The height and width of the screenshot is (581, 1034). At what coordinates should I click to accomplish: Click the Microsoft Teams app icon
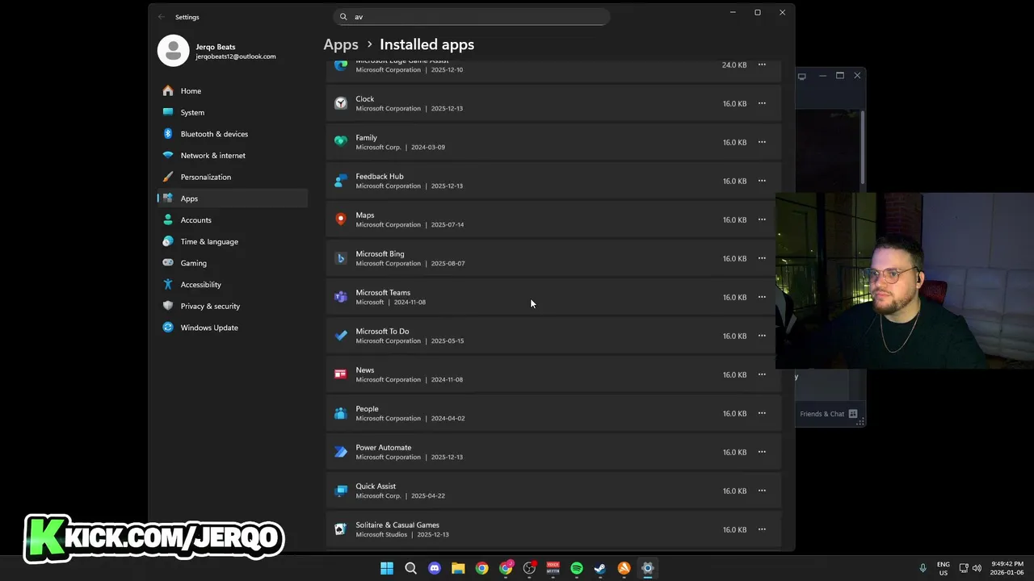[x=341, y=297]
